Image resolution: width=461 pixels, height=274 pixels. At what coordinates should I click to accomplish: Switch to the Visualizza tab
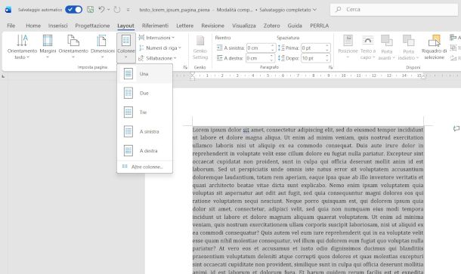[x=244, y=26]
